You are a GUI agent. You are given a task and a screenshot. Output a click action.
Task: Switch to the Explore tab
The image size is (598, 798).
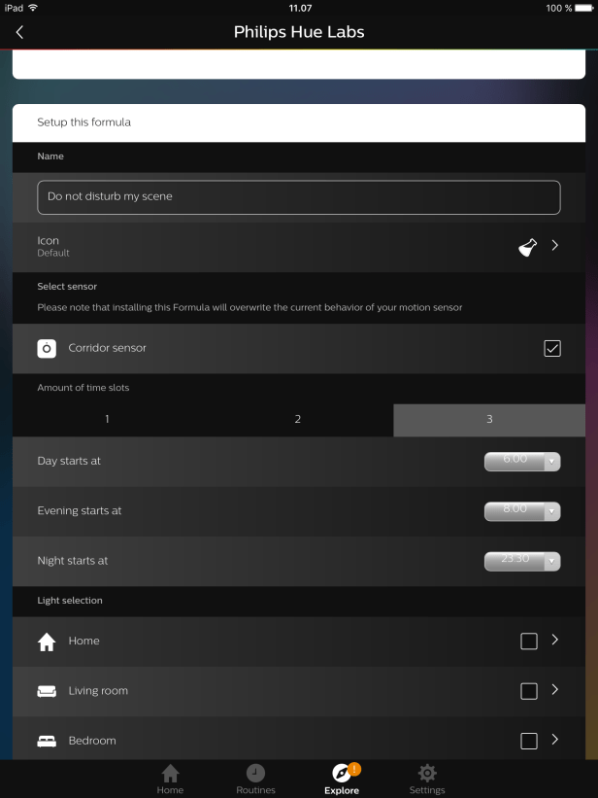342,778
